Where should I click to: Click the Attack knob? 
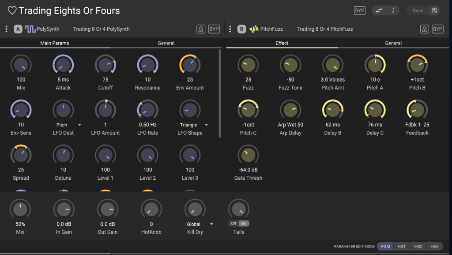click(63, 65)
